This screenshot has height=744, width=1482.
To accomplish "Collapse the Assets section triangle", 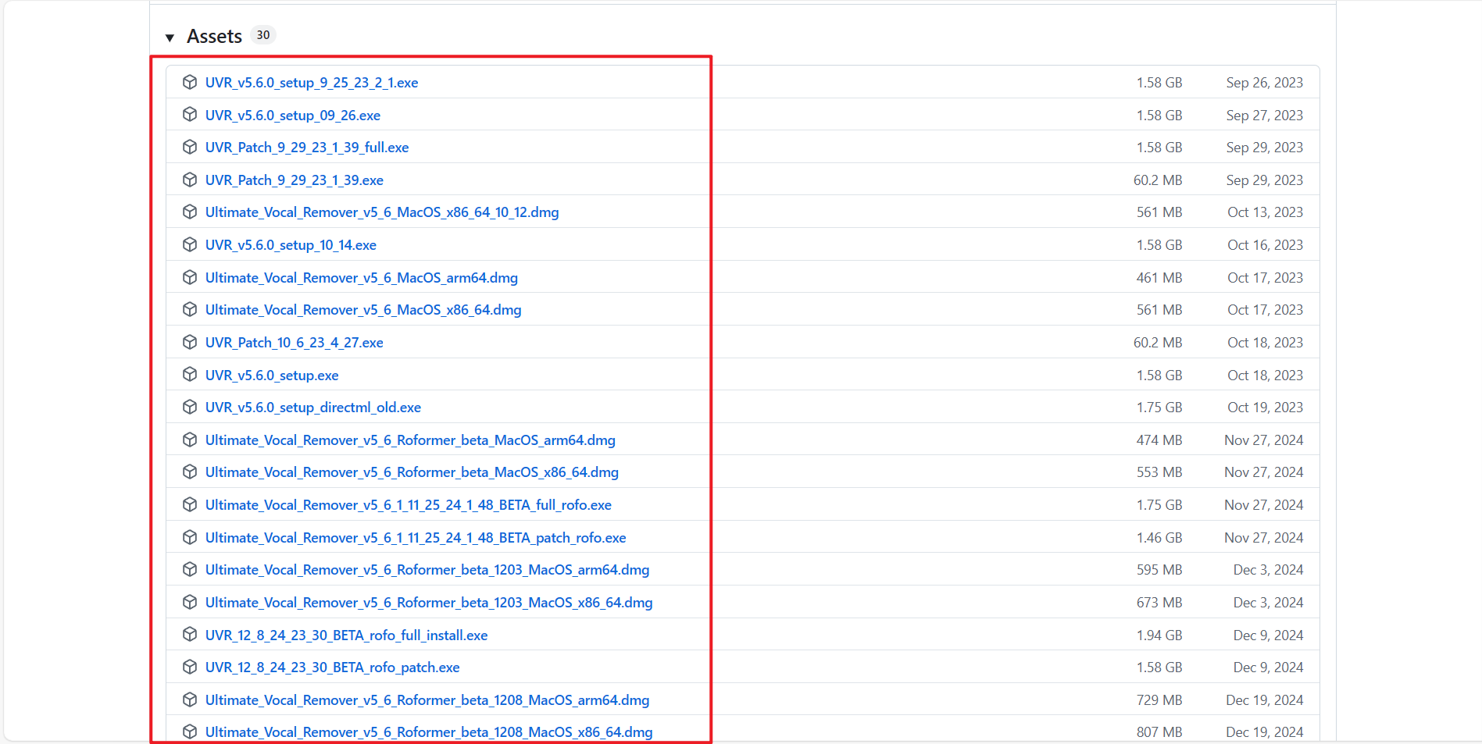I will coord(170,37).
